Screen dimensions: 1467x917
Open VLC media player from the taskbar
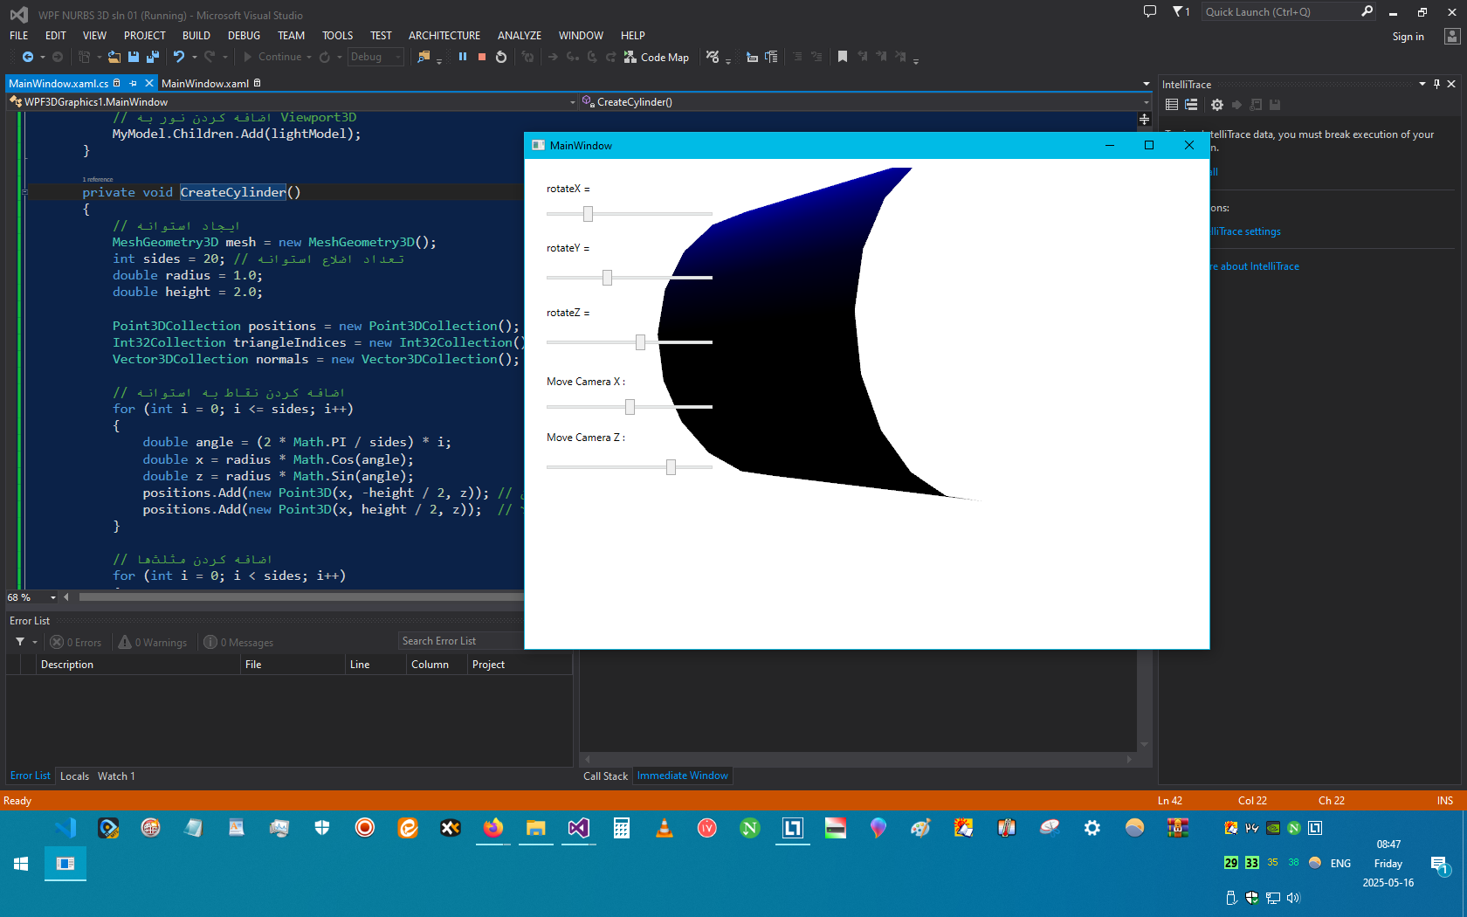(665, 828)
